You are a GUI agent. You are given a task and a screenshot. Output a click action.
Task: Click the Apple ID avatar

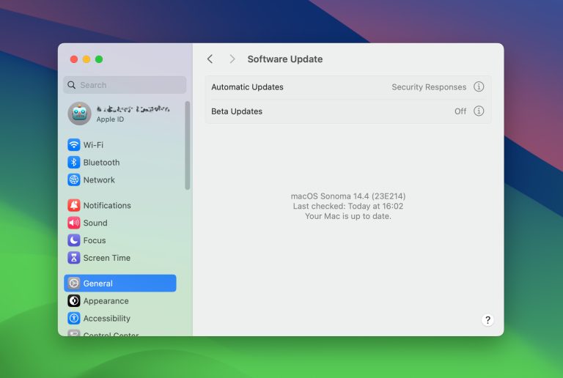(x=79, y=114)
